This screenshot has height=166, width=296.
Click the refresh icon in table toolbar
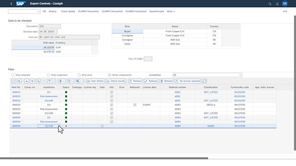coord(13,81)
